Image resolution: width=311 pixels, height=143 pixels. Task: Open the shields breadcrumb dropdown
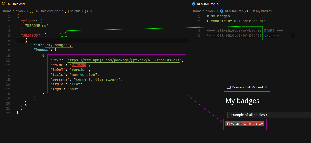coord(75,11)
